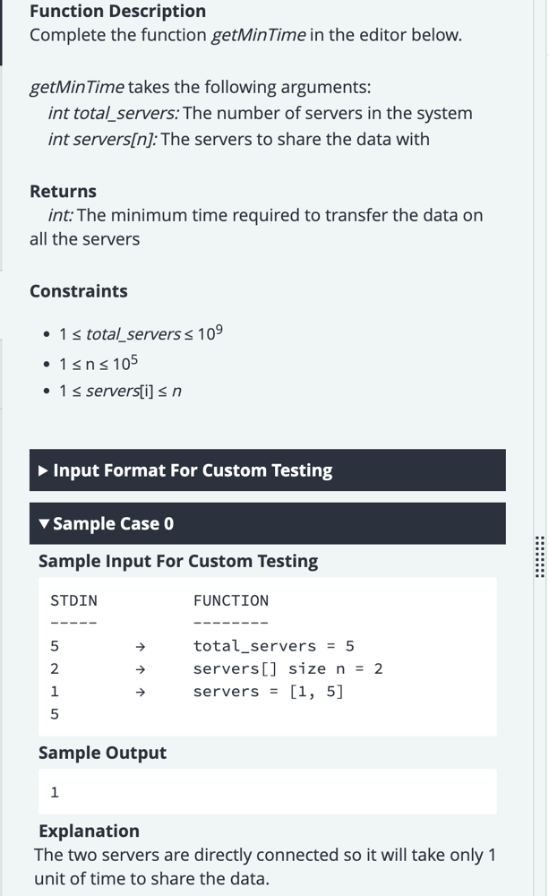Screen dimensions: 549x896
Task: Click the right-pointing triangle beside Input Format
Action: pos(44,470)
